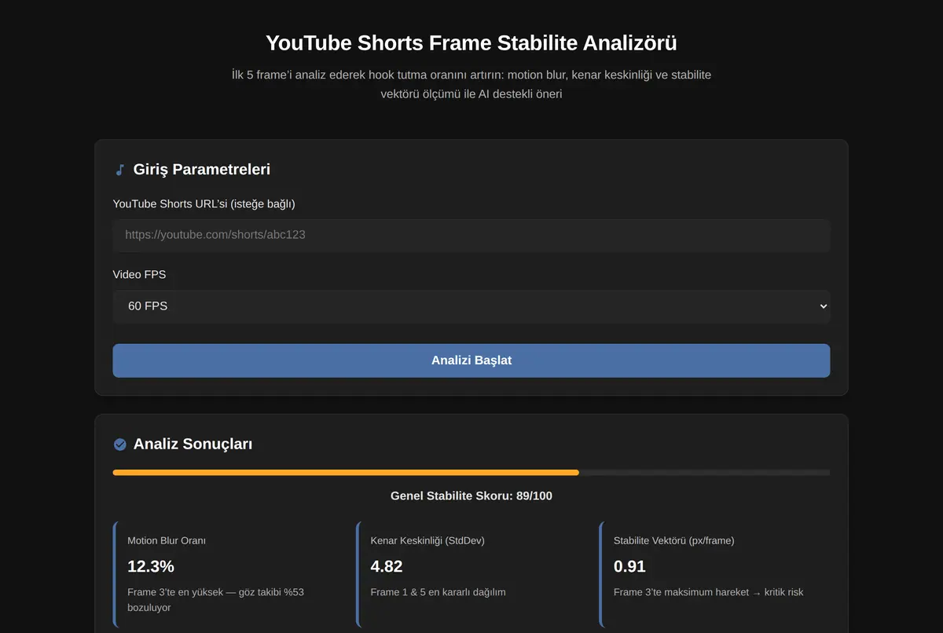
Task: Click the Stabilite Vektörü (px/frame) label
Action: click(x=674, y=540)
